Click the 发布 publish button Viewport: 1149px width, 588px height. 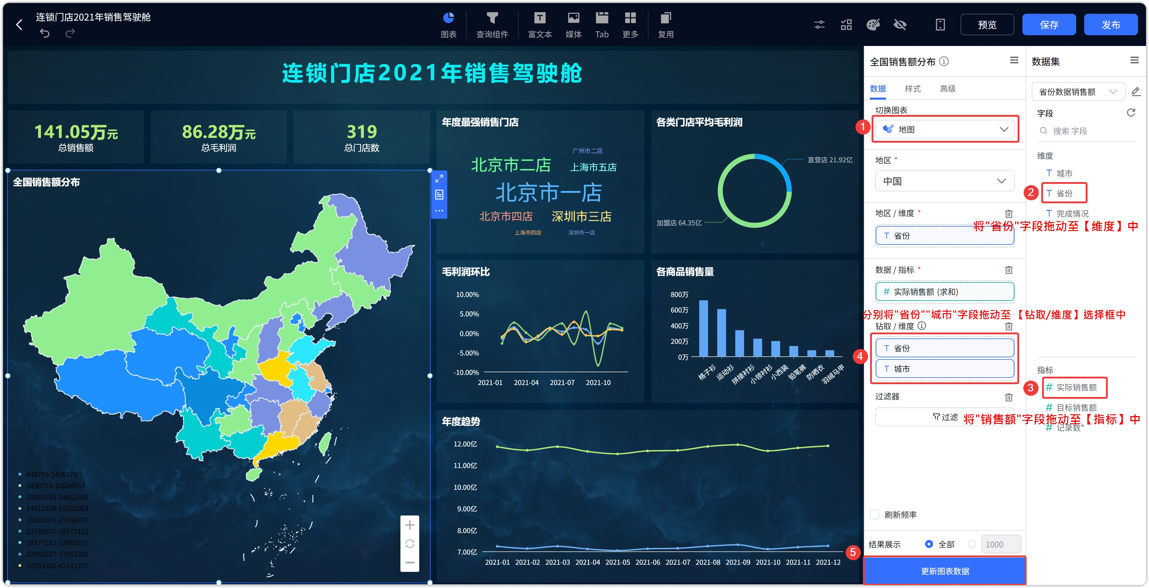click(1111, 24)
